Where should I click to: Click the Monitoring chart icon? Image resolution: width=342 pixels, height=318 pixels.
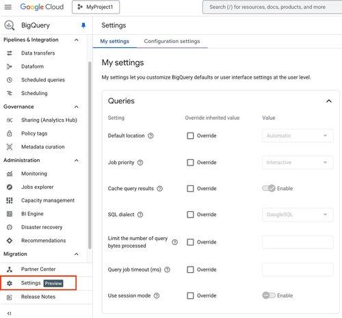point(10,174)
